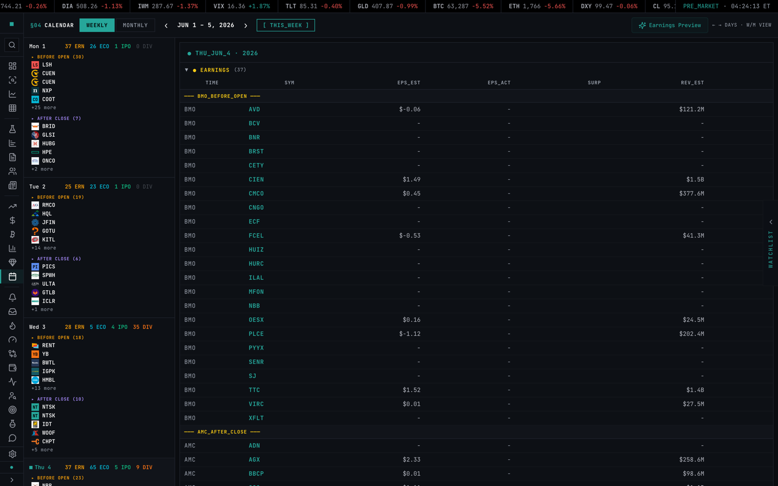Open the first flask lab icon in the sidebar
Viewport: 778px width, 486px height.
point(12,129)
